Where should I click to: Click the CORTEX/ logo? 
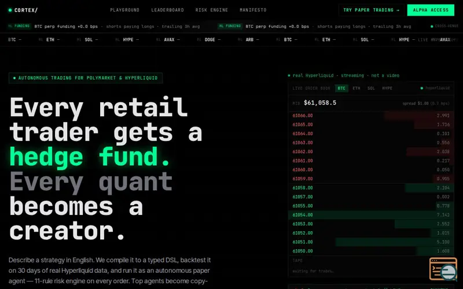pyautogui.click(x=23, y=10)
